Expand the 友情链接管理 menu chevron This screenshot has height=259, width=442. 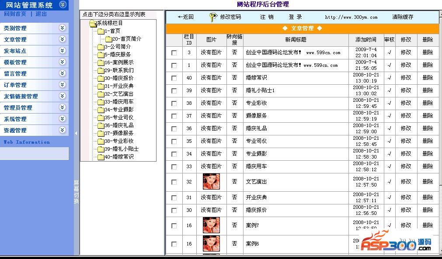coord(63,96)
